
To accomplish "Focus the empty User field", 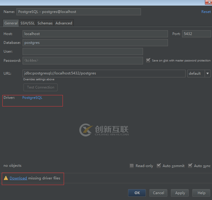I will pyautogui.click(x=83, y=51).
